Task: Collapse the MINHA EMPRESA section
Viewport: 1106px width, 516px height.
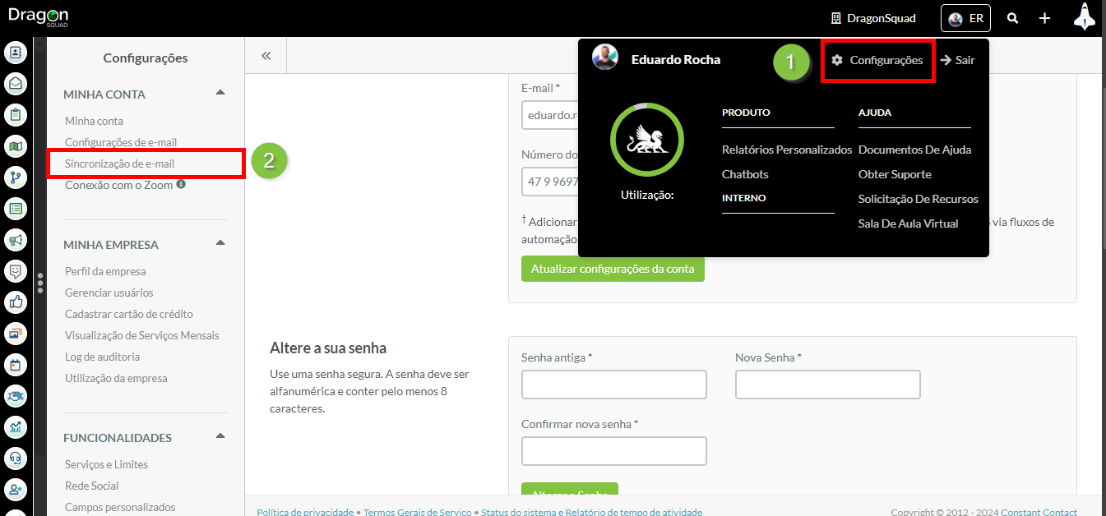Action: click(x=220, y=244)
